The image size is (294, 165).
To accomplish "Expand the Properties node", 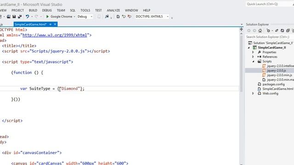I will tap(253, 52).
